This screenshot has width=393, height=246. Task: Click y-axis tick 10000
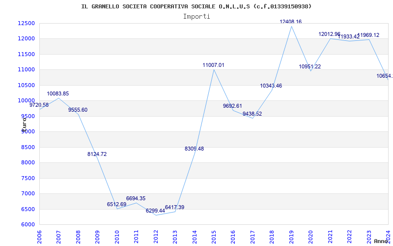[x=26, y=101]
